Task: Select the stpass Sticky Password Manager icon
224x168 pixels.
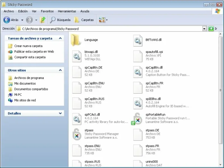Action: point(77,134)
